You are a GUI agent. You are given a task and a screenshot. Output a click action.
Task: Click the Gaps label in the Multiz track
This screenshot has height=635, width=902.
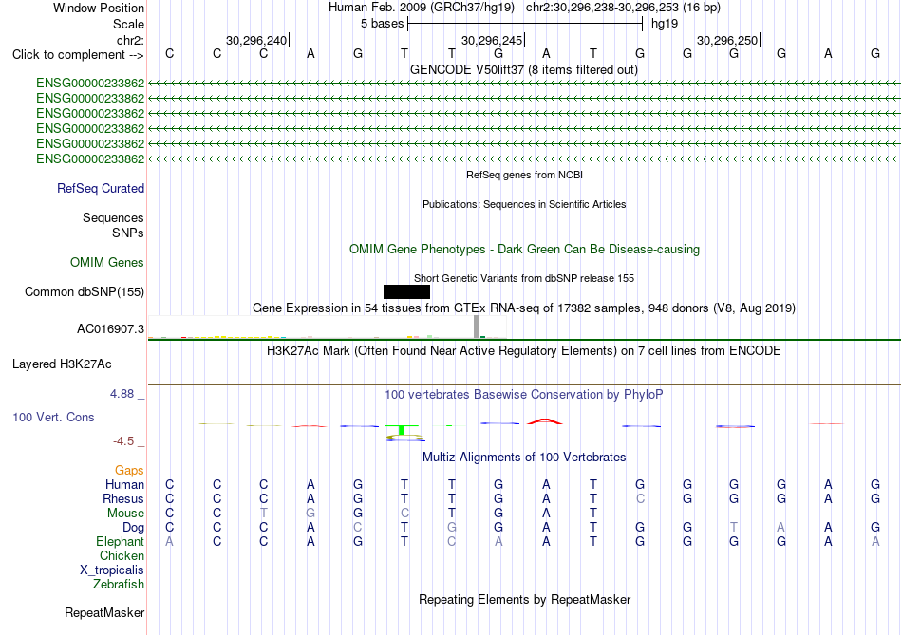tap(129, 471)
